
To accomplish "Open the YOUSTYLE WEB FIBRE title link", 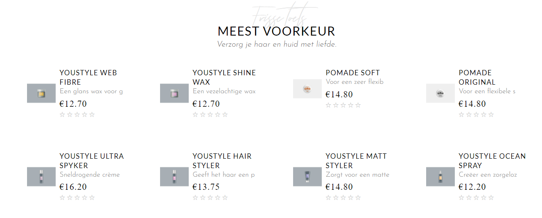I will 88,77.
